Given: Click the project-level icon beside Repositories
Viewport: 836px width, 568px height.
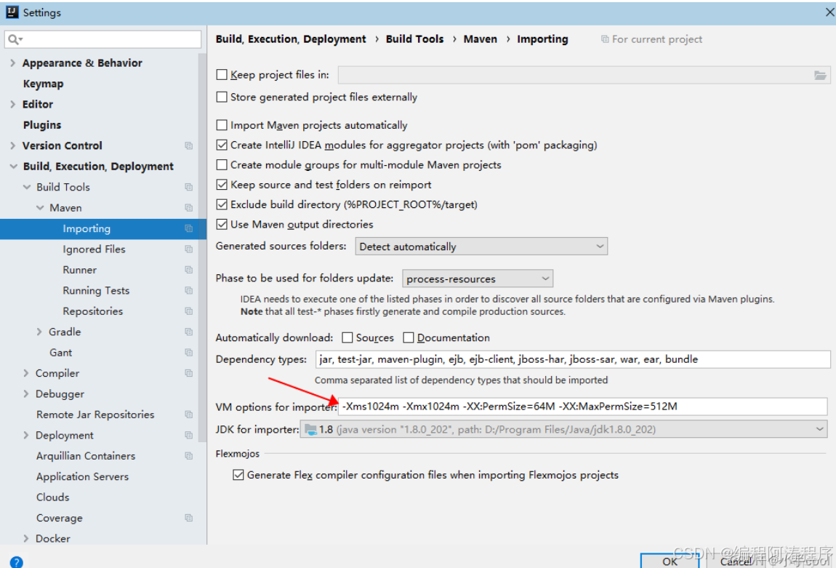Looking at the screenshot, I should (x=189, y=311).
